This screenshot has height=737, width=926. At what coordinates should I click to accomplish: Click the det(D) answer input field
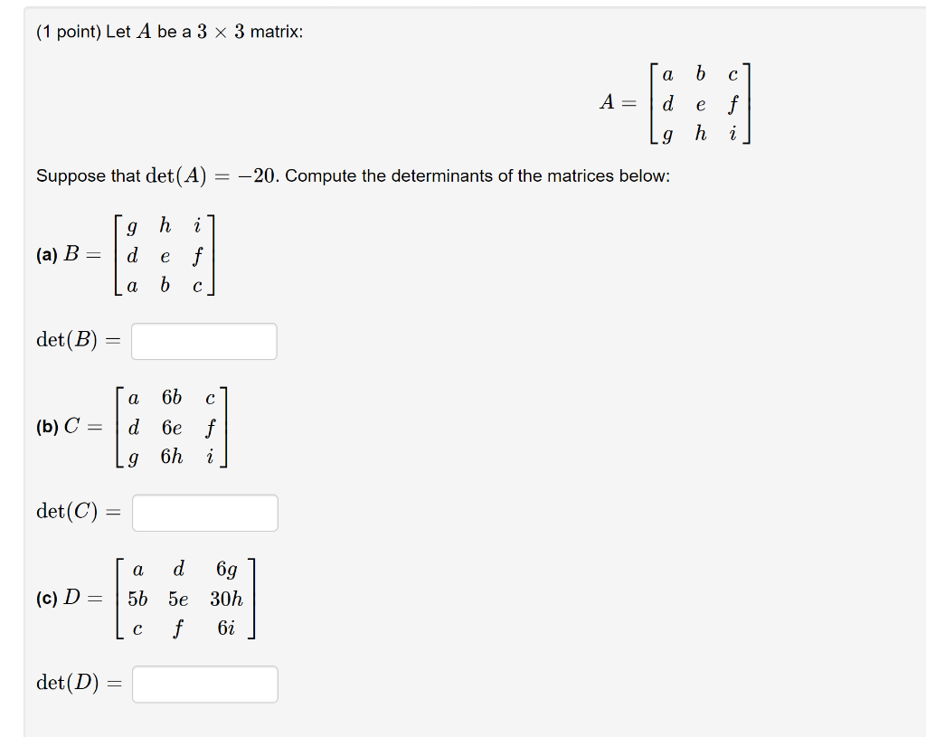[x=204, y=684]
